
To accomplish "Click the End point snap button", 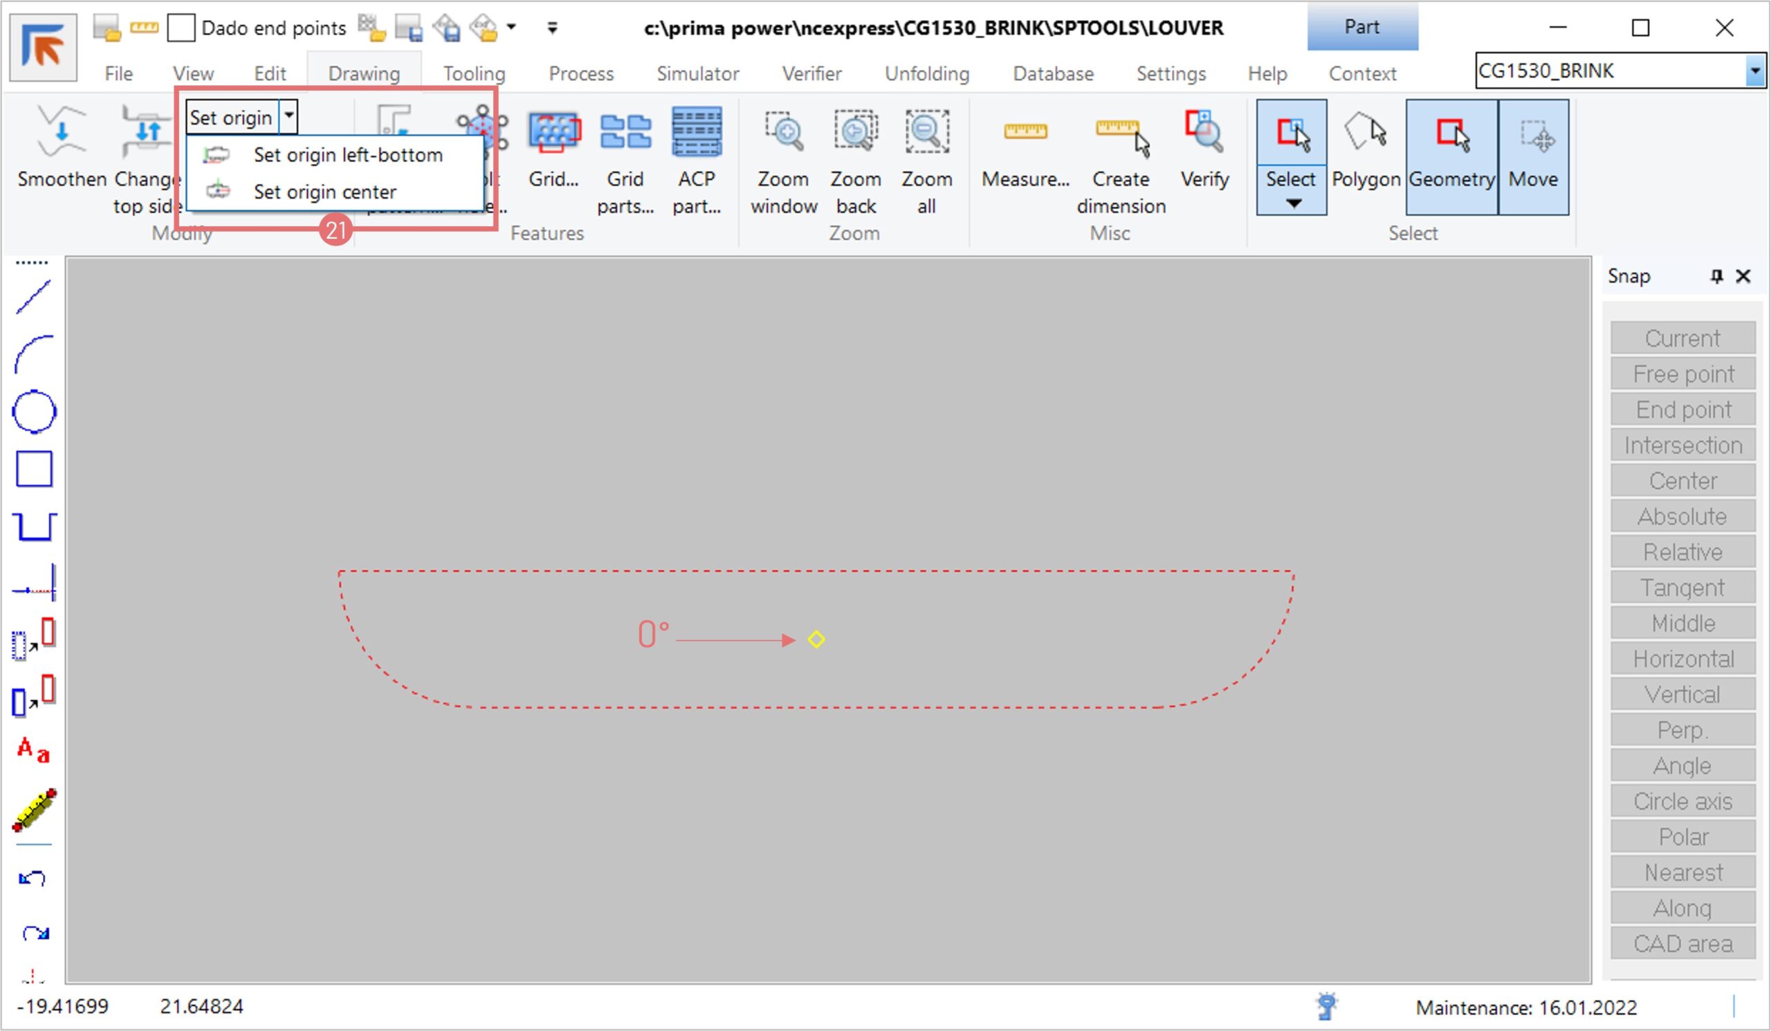I will tap(1682, 410).
